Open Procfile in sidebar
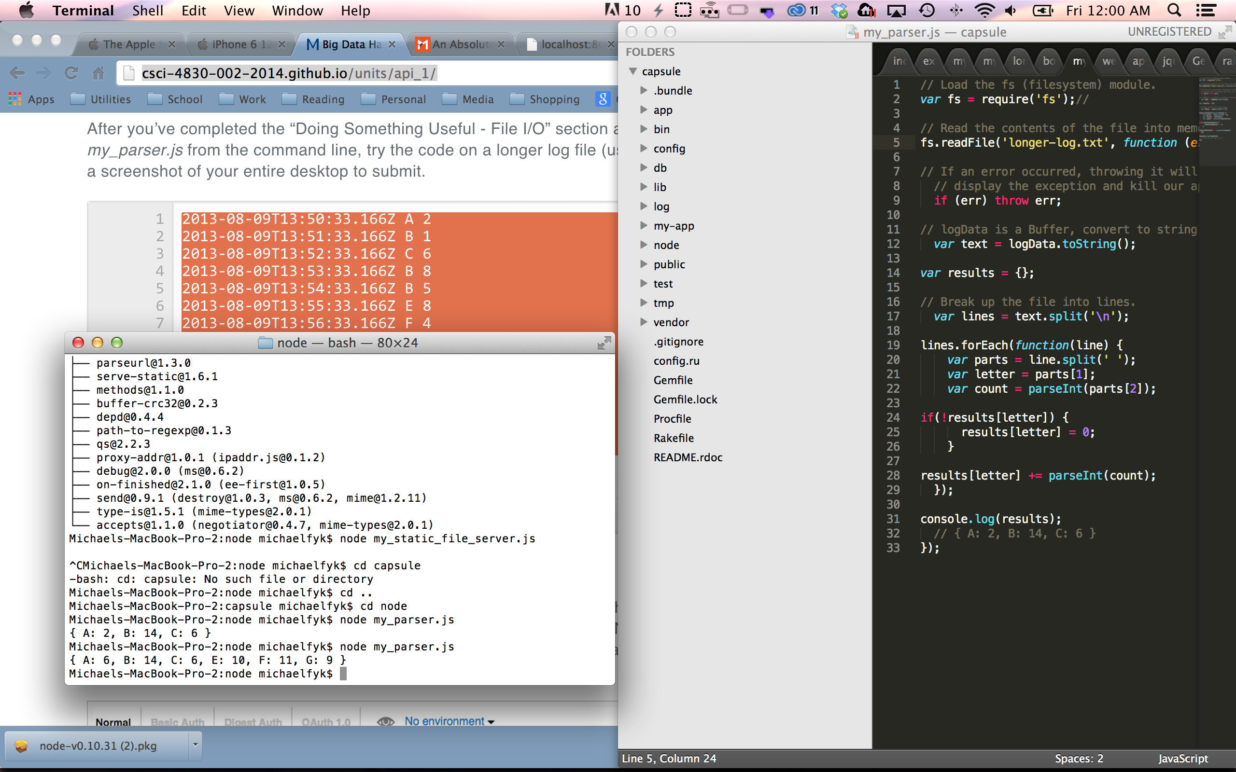The width and height of the screenshot is (1236, 772). (672, 419)
